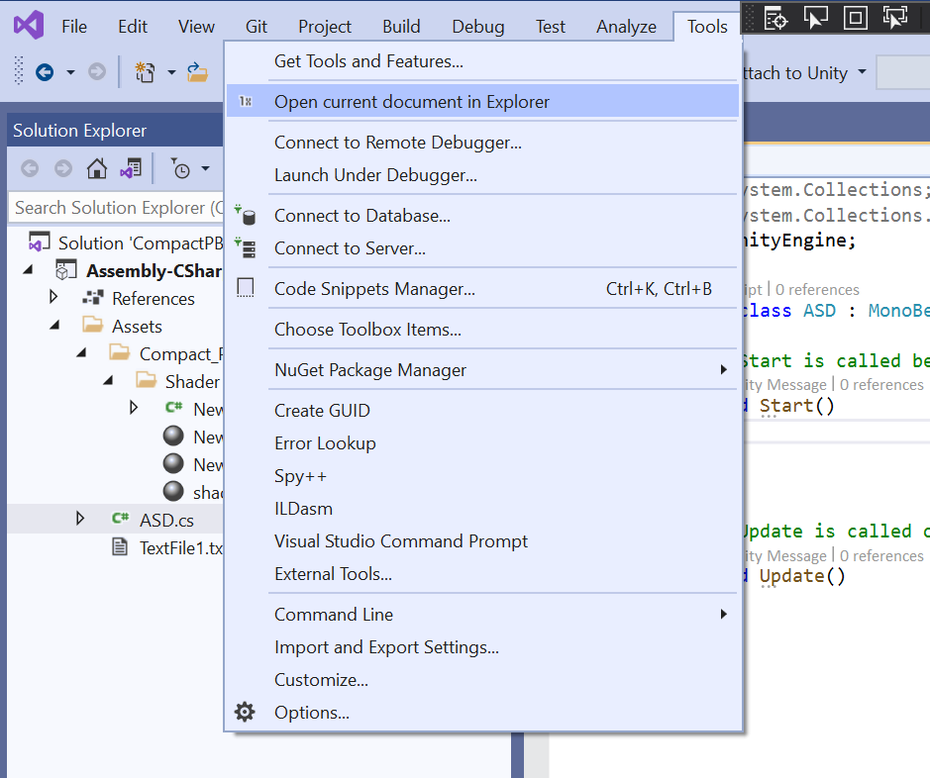Select Create GUID

(x=482, y=410)
